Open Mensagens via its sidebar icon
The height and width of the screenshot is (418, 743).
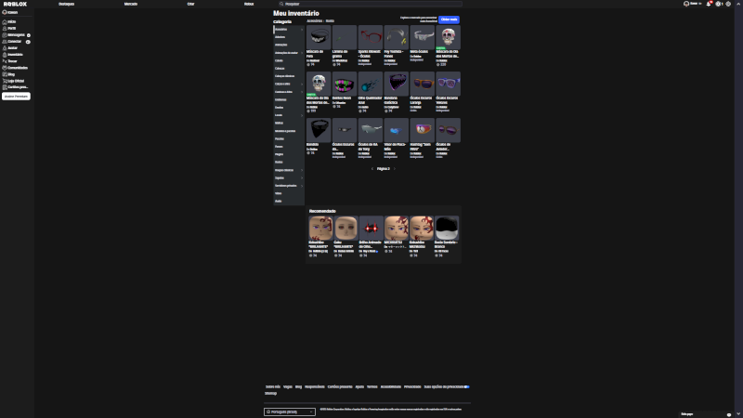[5, 35]
